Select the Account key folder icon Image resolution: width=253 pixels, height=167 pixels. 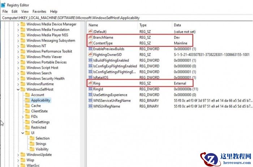point(27,95)
